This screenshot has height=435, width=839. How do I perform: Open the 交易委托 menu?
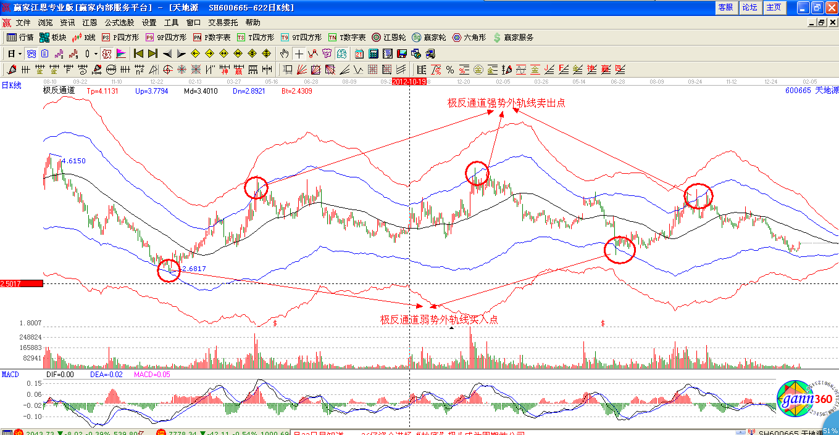[x=223, y=23]
